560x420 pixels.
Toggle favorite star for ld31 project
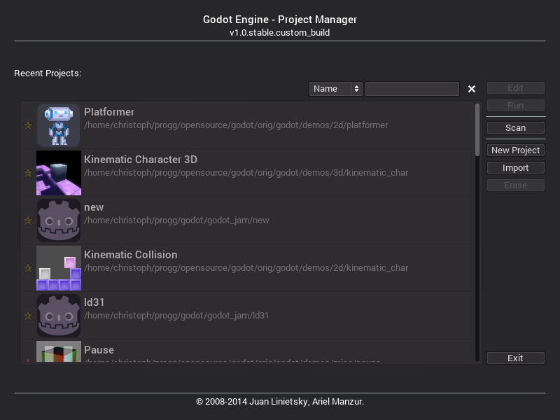[x=28, y=316]
